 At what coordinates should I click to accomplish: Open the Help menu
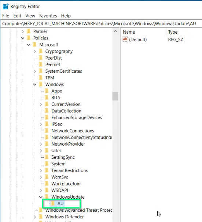pos(66,16)
